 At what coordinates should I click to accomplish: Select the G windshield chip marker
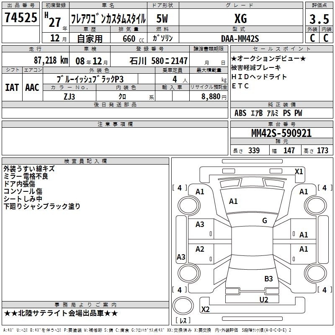tap(264, 221)
